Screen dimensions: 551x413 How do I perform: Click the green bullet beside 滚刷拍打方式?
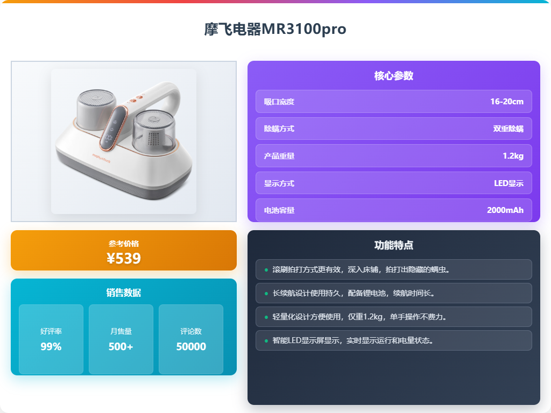266,270
